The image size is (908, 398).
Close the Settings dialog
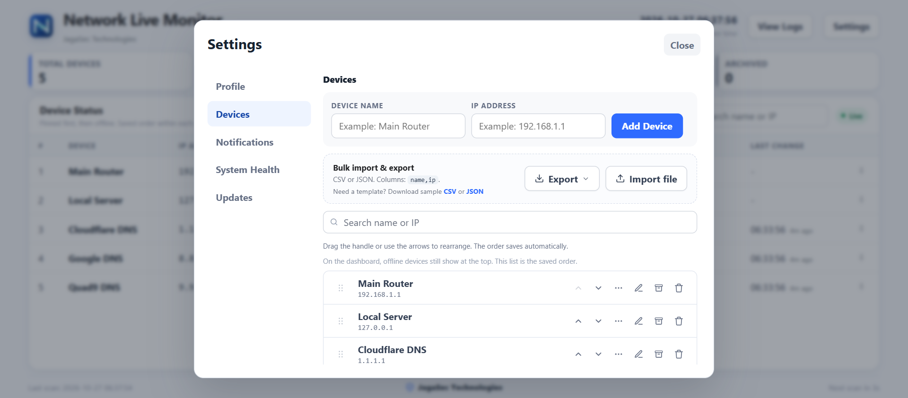point(682,45)
